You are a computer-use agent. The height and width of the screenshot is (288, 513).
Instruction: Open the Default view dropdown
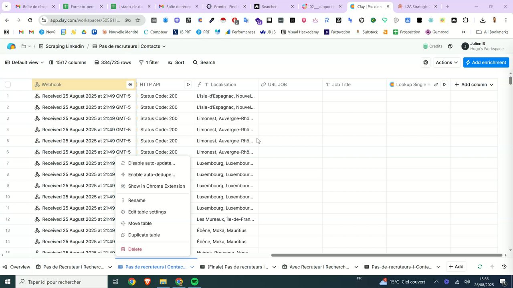[x=24, y=62]
